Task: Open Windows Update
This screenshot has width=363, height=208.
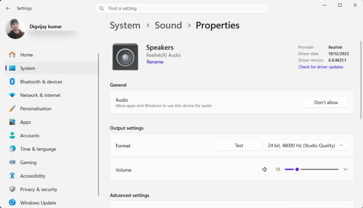Action: (x=38, y=203)
